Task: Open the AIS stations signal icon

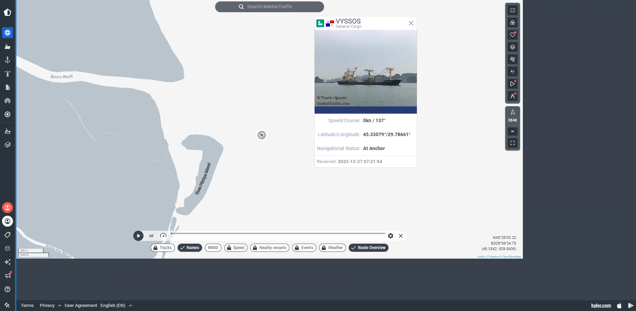Action: pyautogui.click(x=7, y=101)
